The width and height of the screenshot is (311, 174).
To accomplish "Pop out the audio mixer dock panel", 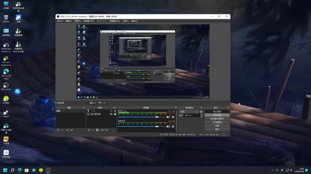I will [x=176, y=107].
